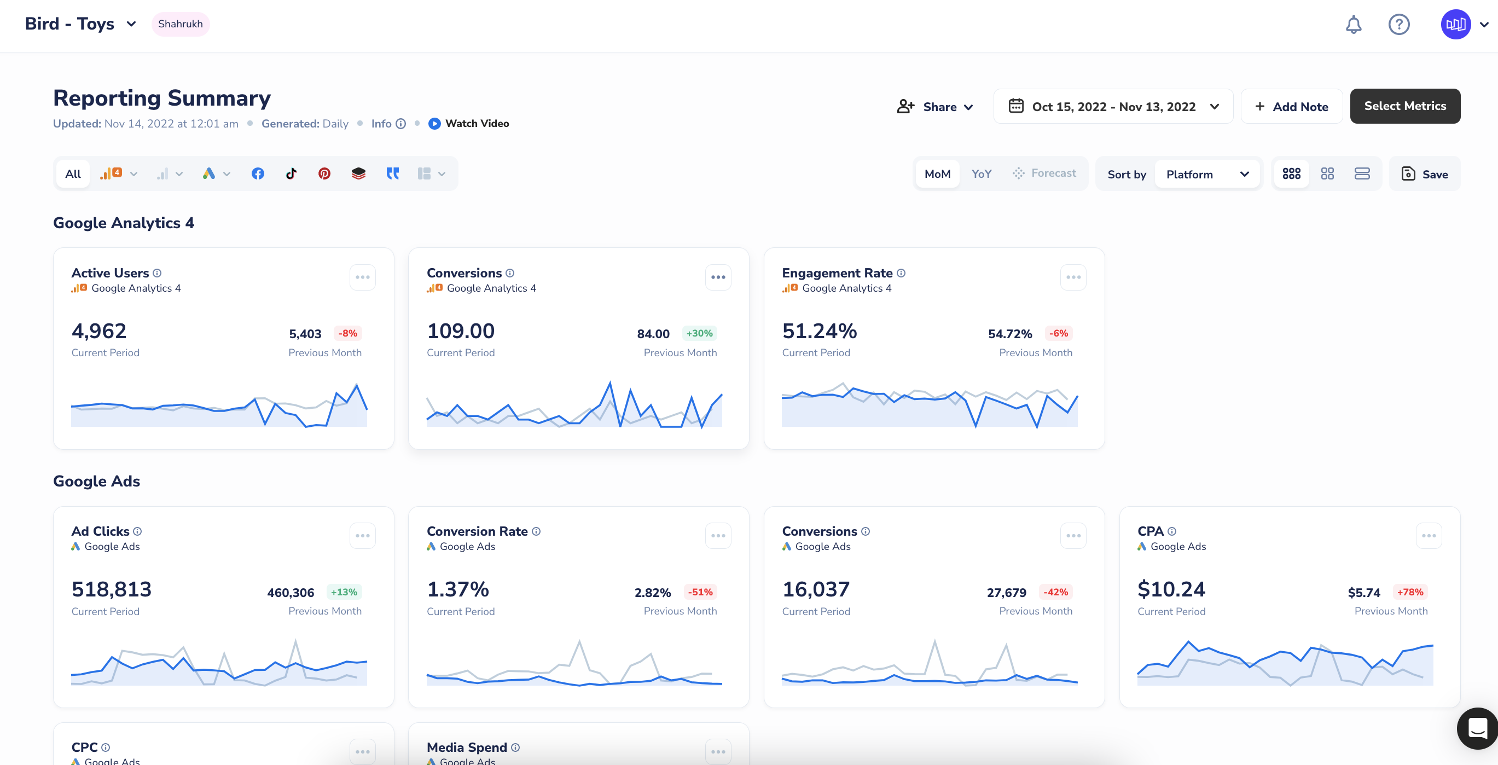Filter by TikTok platform icon
The image size is (1498, 765).
point(292,173)
